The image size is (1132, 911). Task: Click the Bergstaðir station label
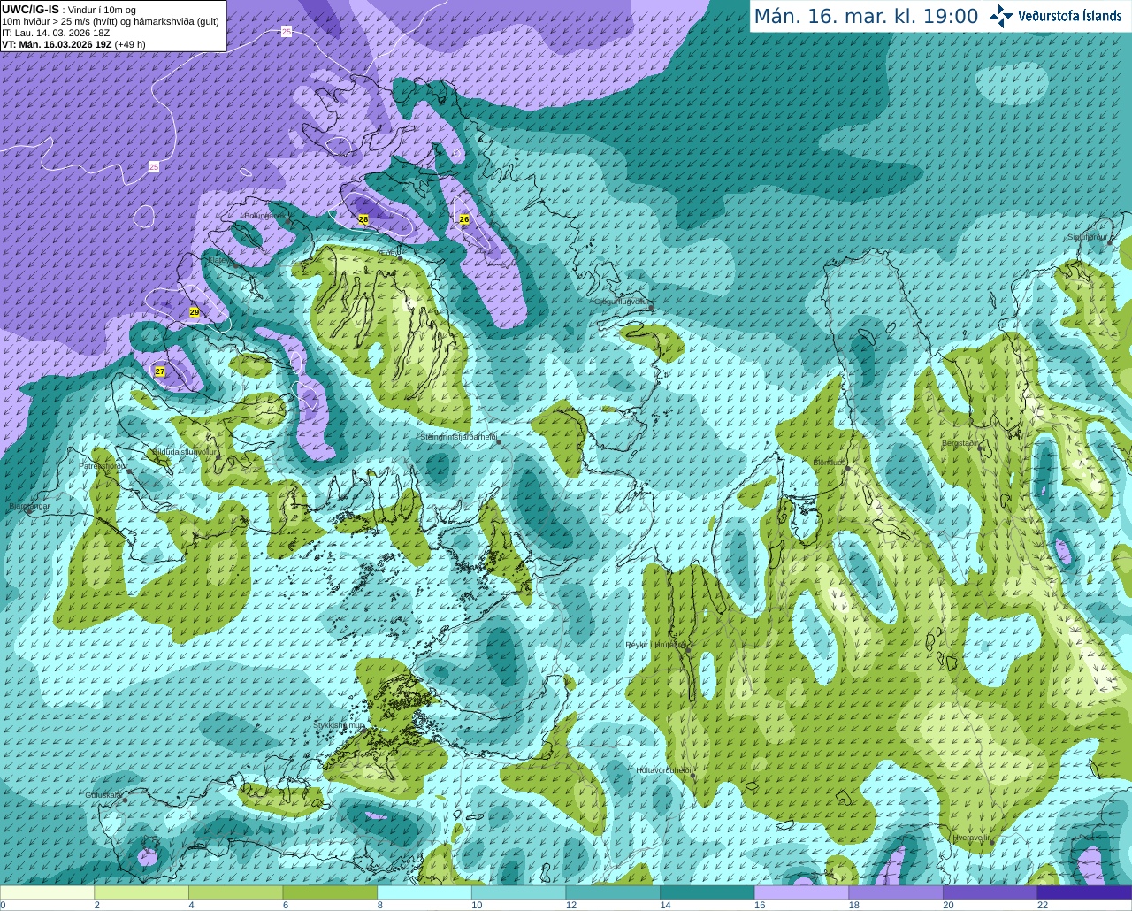(960, 443)
